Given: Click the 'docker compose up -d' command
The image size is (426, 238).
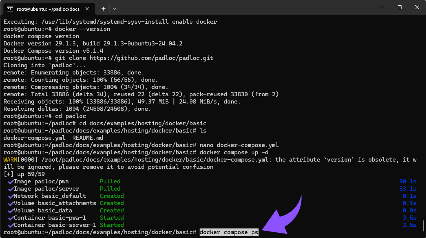Looking at the screenshot, I should 234,152.
